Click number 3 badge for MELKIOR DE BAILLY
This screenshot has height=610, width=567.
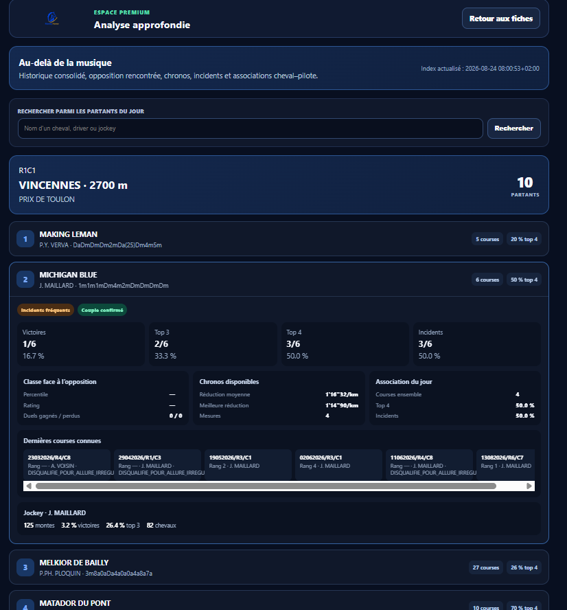pyautogui.click(x=25, y=567)
